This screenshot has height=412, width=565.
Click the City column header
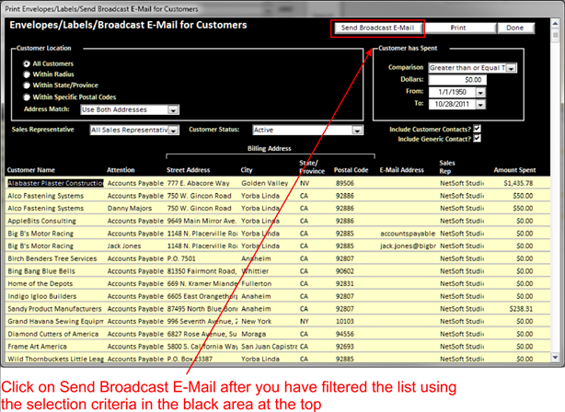247,170
